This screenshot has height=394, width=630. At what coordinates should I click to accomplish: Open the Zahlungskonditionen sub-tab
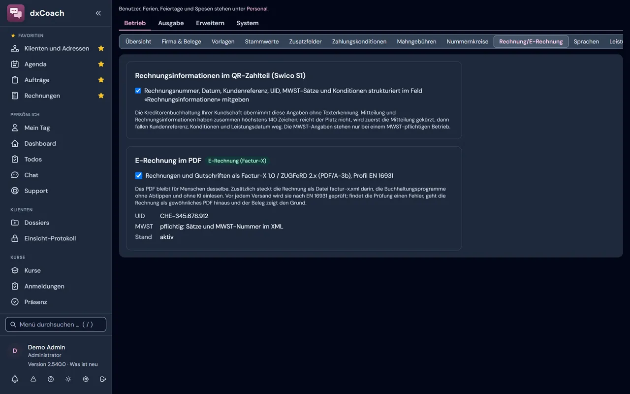(x=359, y=41)
